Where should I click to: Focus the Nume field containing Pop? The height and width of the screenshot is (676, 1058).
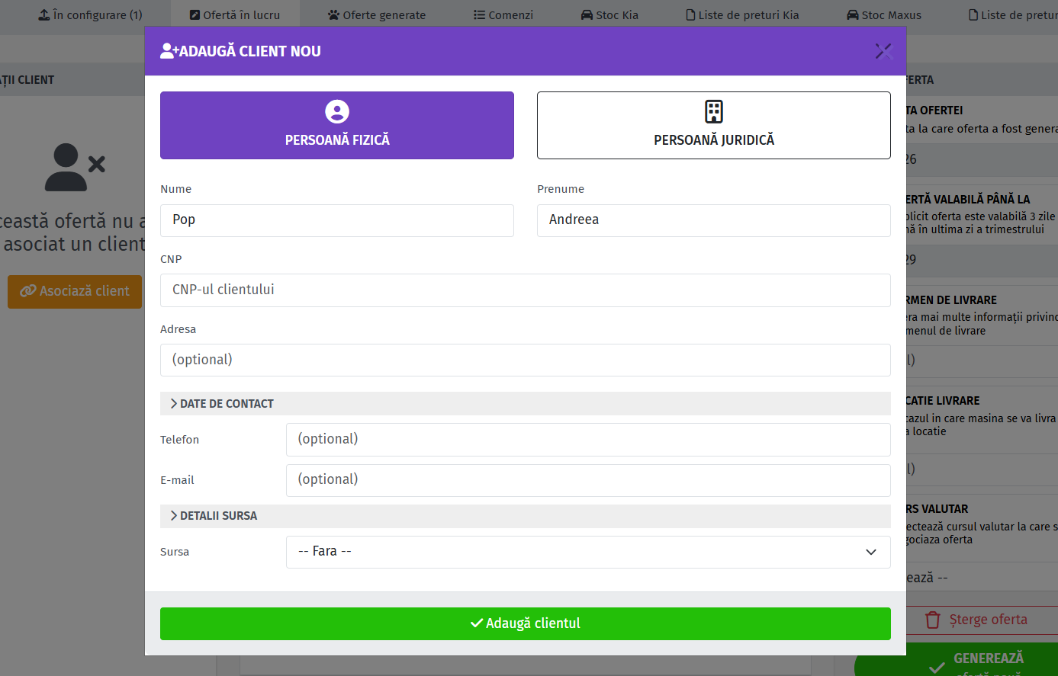(337, 220)
